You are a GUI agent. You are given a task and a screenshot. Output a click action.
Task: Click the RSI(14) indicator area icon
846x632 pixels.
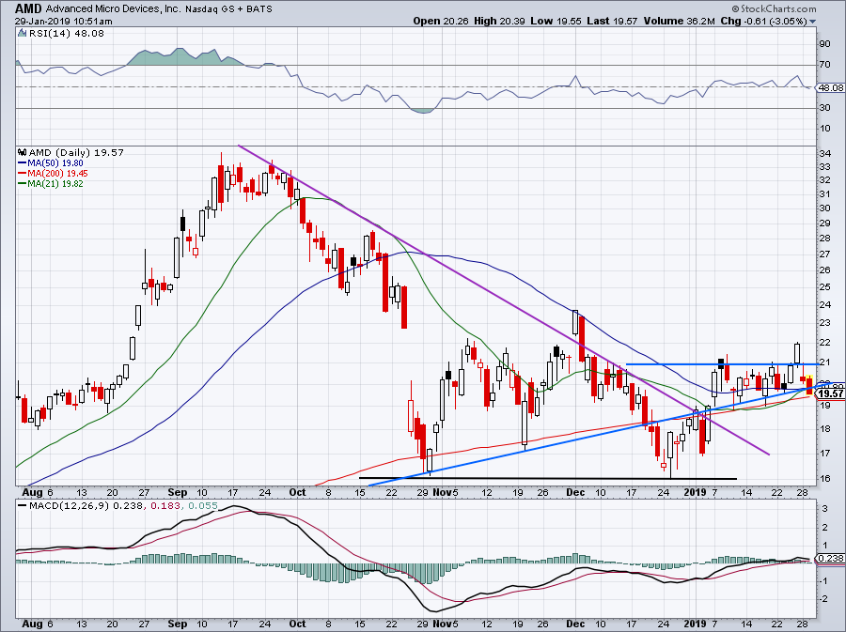[x=22, y=34]
